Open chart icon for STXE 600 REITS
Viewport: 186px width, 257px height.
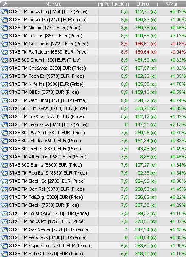pos(4,149)
